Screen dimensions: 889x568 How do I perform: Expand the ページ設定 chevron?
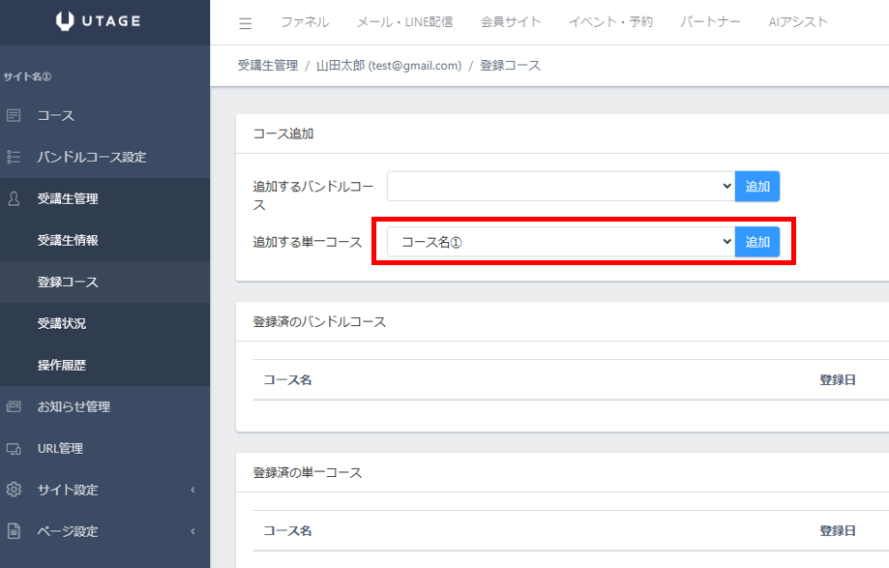(x=193, y=531)
